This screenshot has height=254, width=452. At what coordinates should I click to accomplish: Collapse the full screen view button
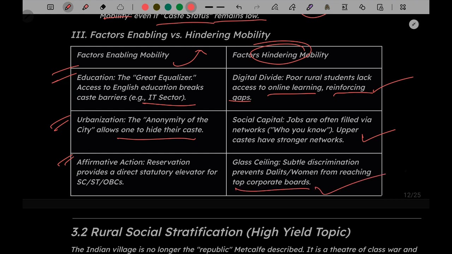pos(414,24)
